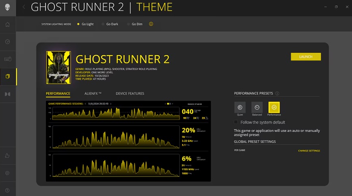This screenshot has width=352, height=196.
Task: Switch to the Device Features tab
Action: click(x=130, y=94)
